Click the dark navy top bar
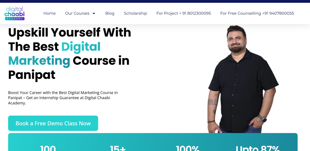The height and width of the screenshot is (151, 310). coord(155,1)
